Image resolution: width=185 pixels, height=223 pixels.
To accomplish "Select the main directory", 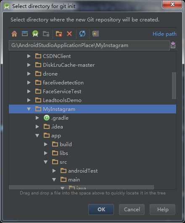I will tap(74, 180).
